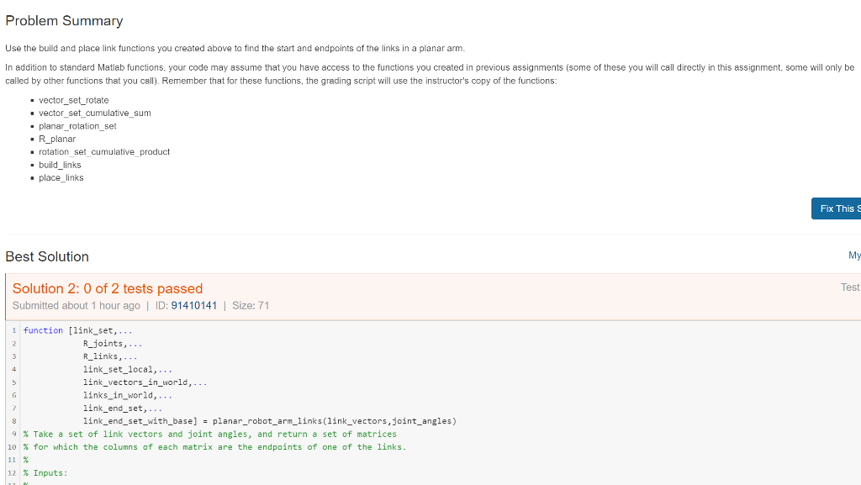Screen dimensions: 861x485
Task: Click the function keyword on code line 1
Action: 42,330
